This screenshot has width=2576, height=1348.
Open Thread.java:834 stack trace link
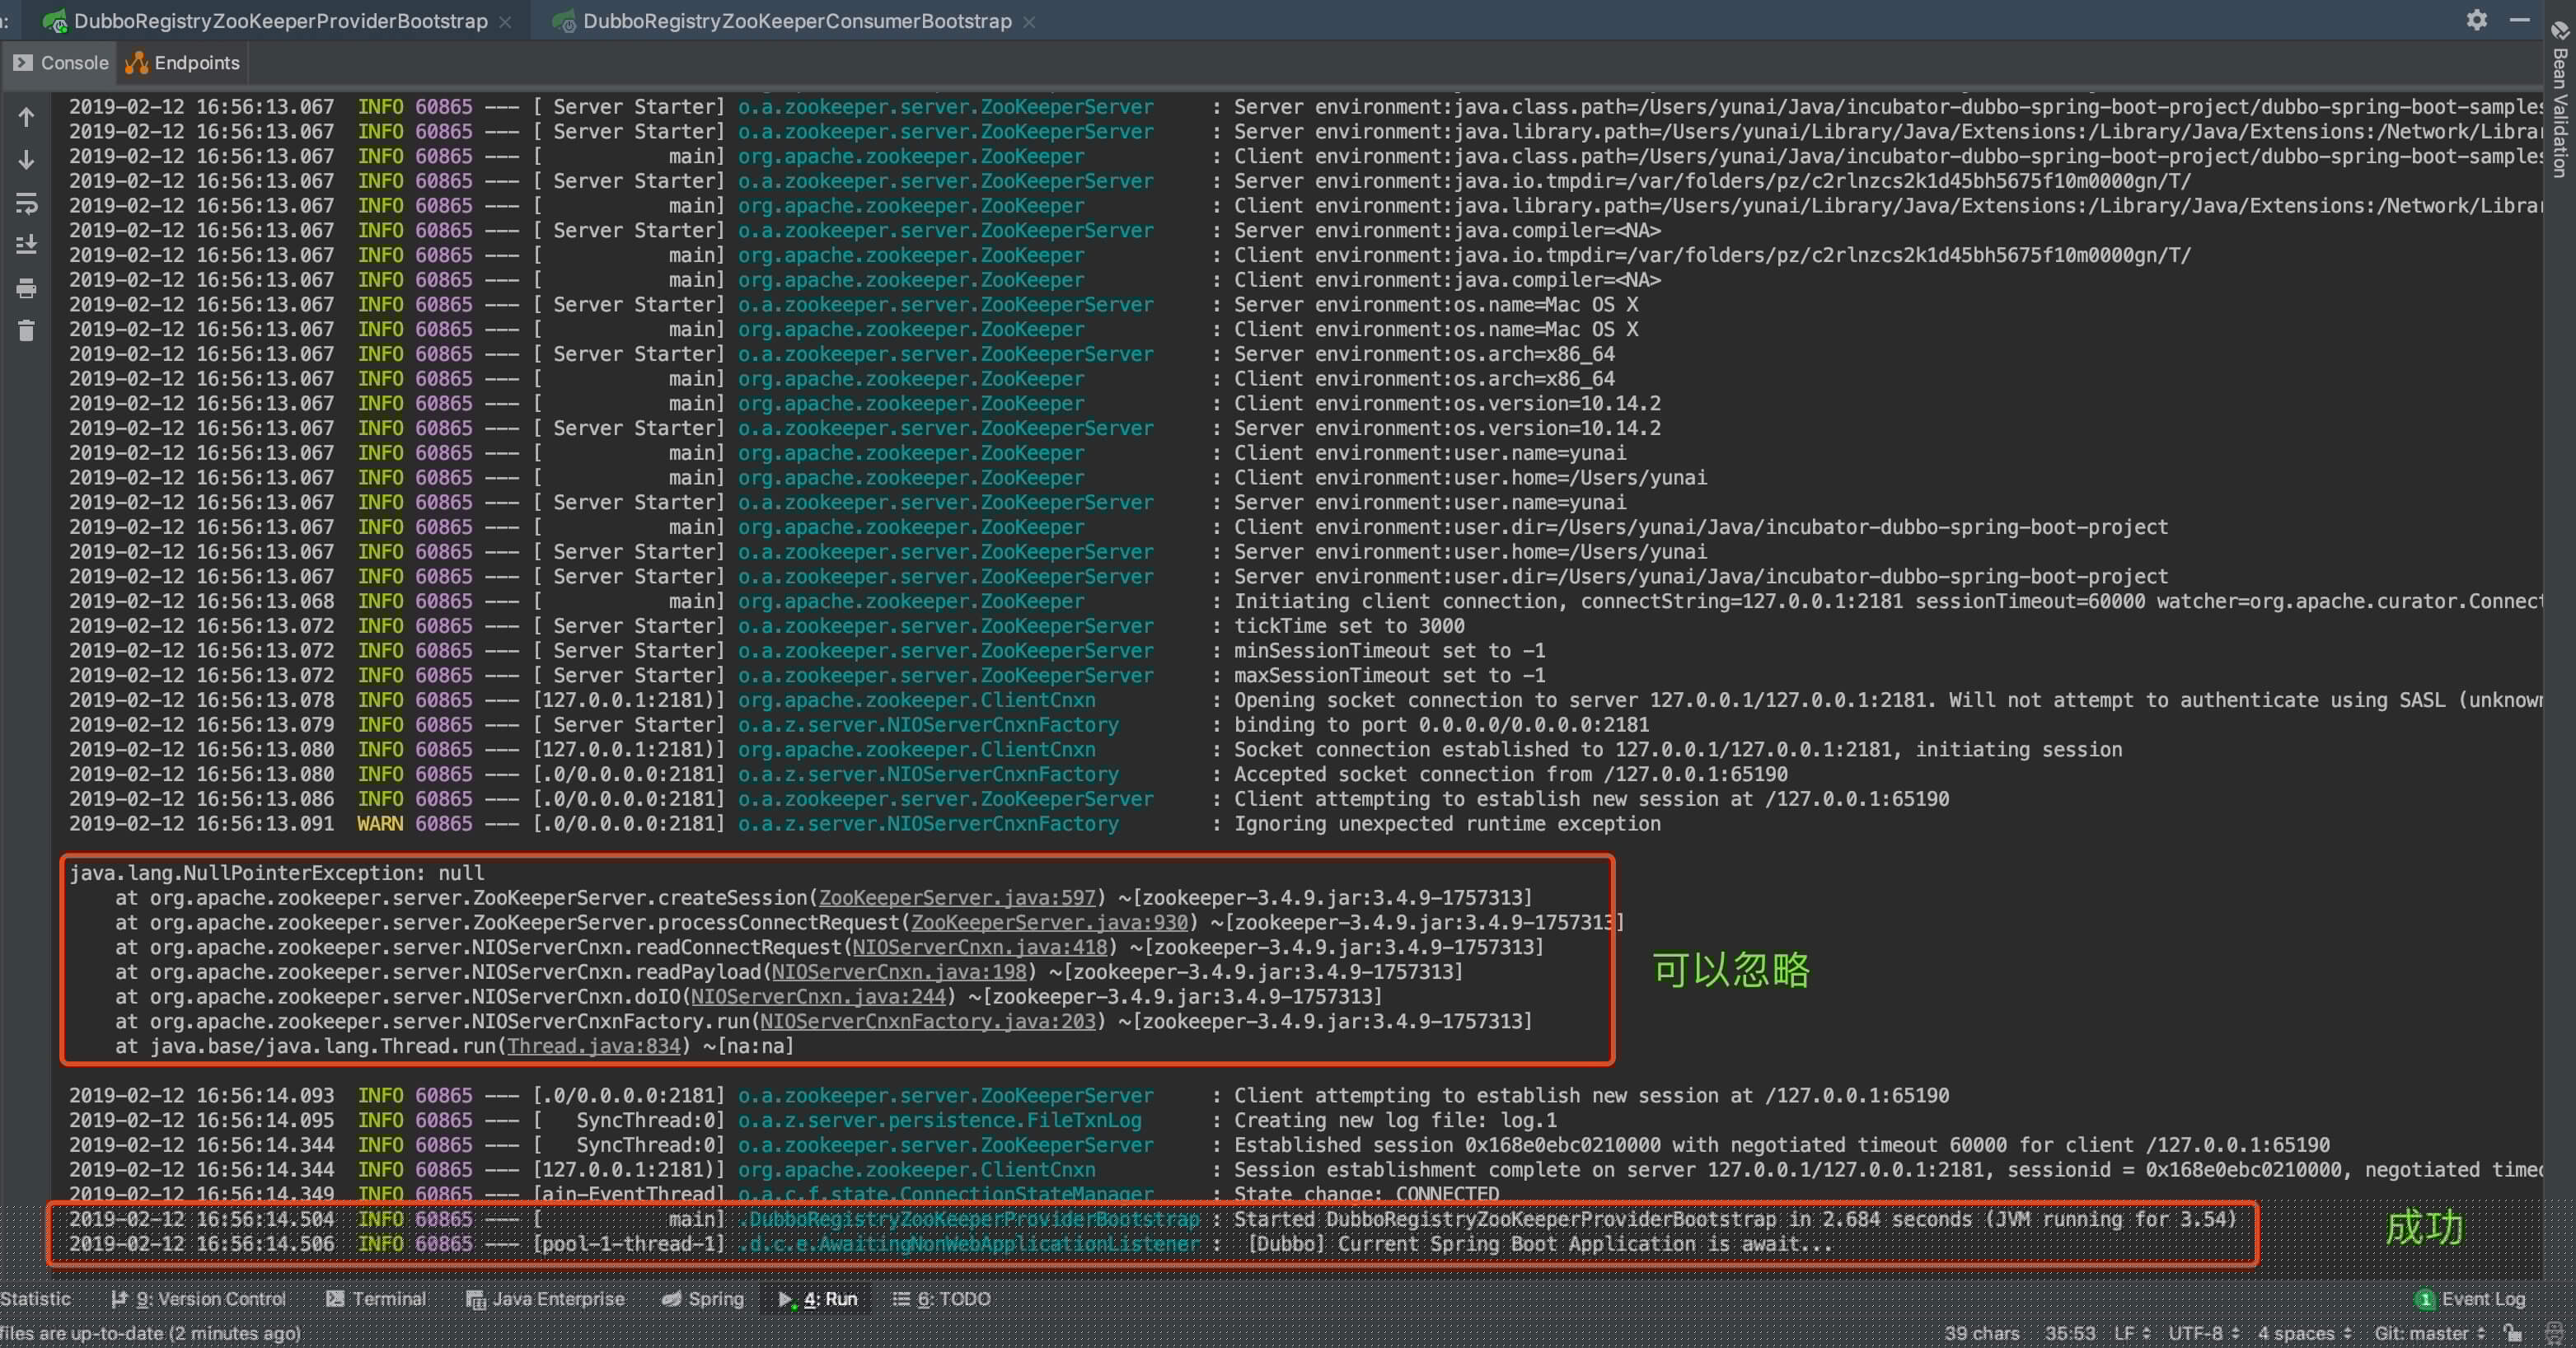(x=593, y=1046)
